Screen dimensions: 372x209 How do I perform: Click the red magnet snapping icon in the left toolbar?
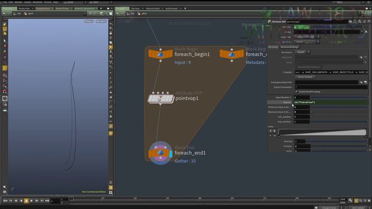coord(5,92)
